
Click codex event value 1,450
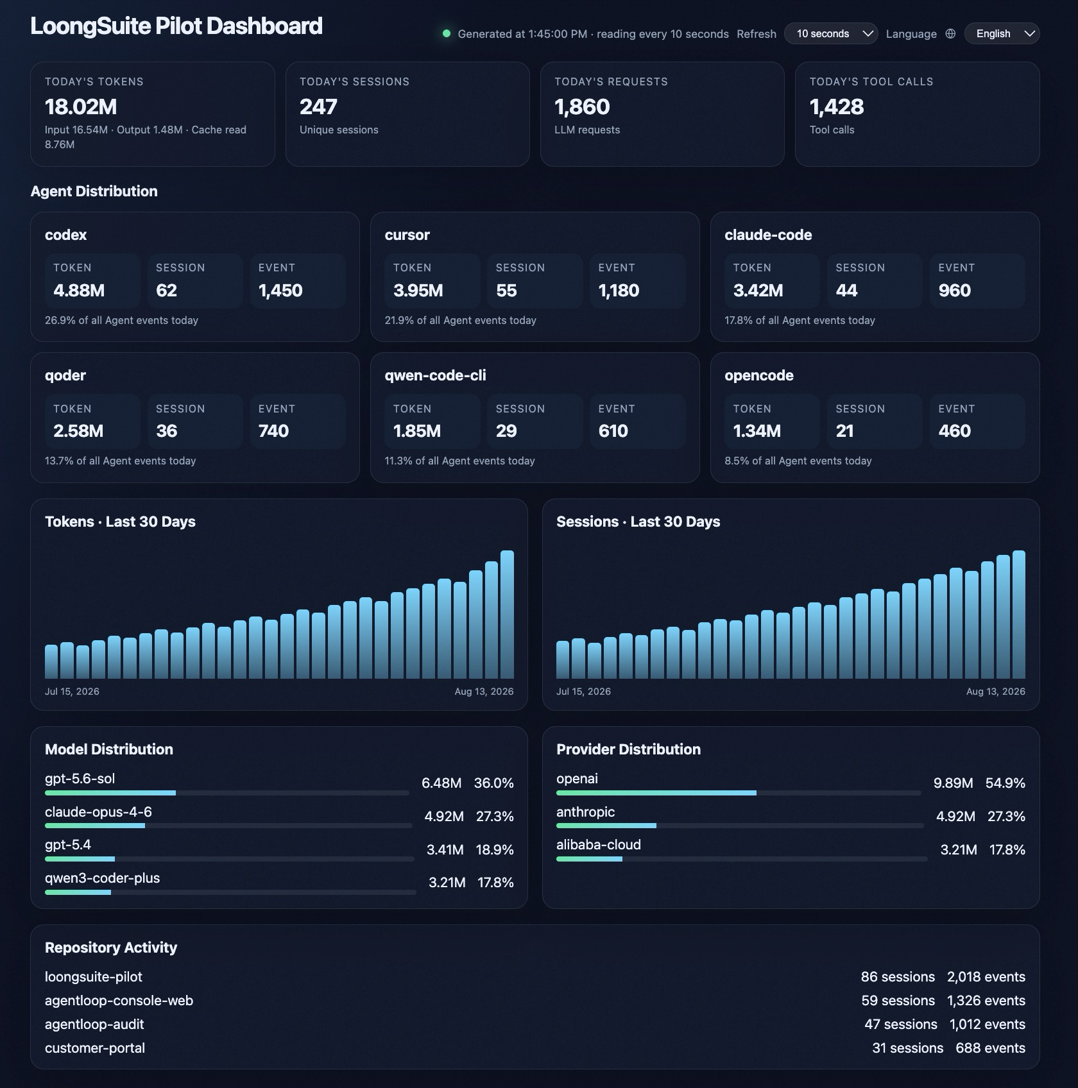280,290
